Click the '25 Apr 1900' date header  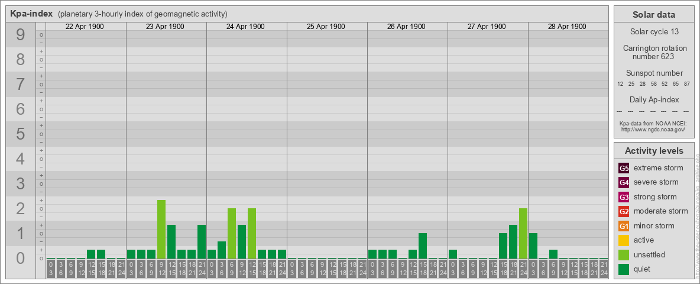(326, 27)
